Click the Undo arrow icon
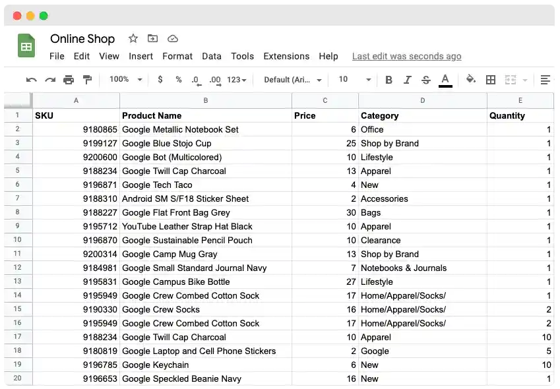Image resolution: width=560 pixels, height=389 pixels. (x=32, y=80)
